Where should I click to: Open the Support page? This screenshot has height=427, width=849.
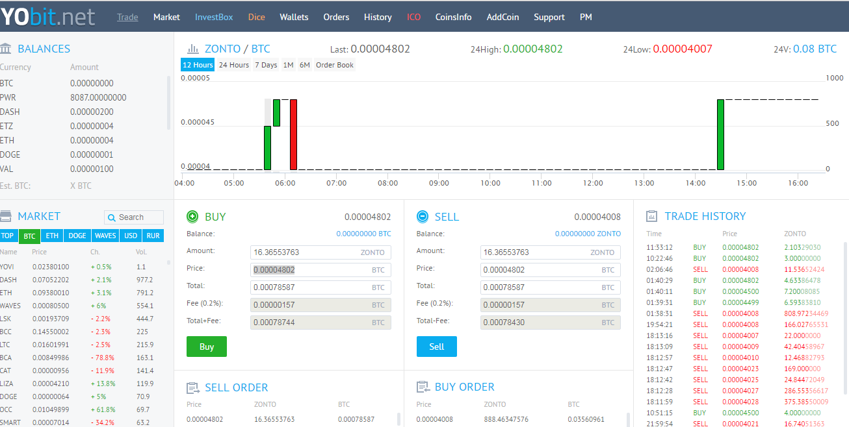[x=549, y=17]
